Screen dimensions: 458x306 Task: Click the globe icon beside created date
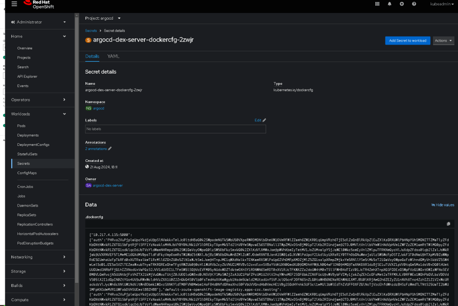coord(87,167)
